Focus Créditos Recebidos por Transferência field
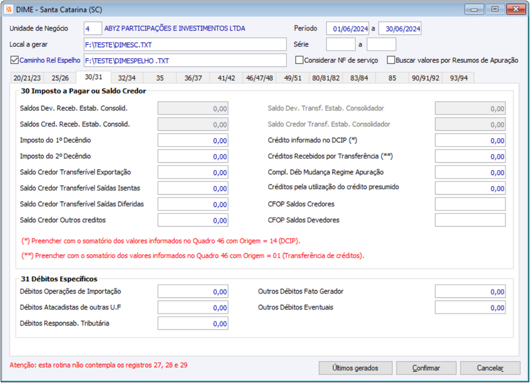The height and width of the screenshot is (383, 530). pyautogui.click(x=470, y=156)
